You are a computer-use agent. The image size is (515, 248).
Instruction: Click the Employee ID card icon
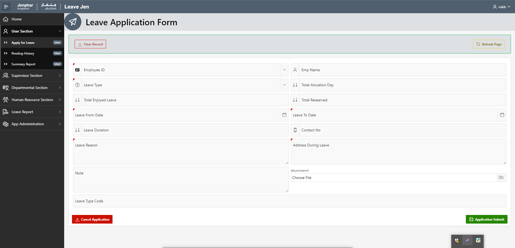77,70
